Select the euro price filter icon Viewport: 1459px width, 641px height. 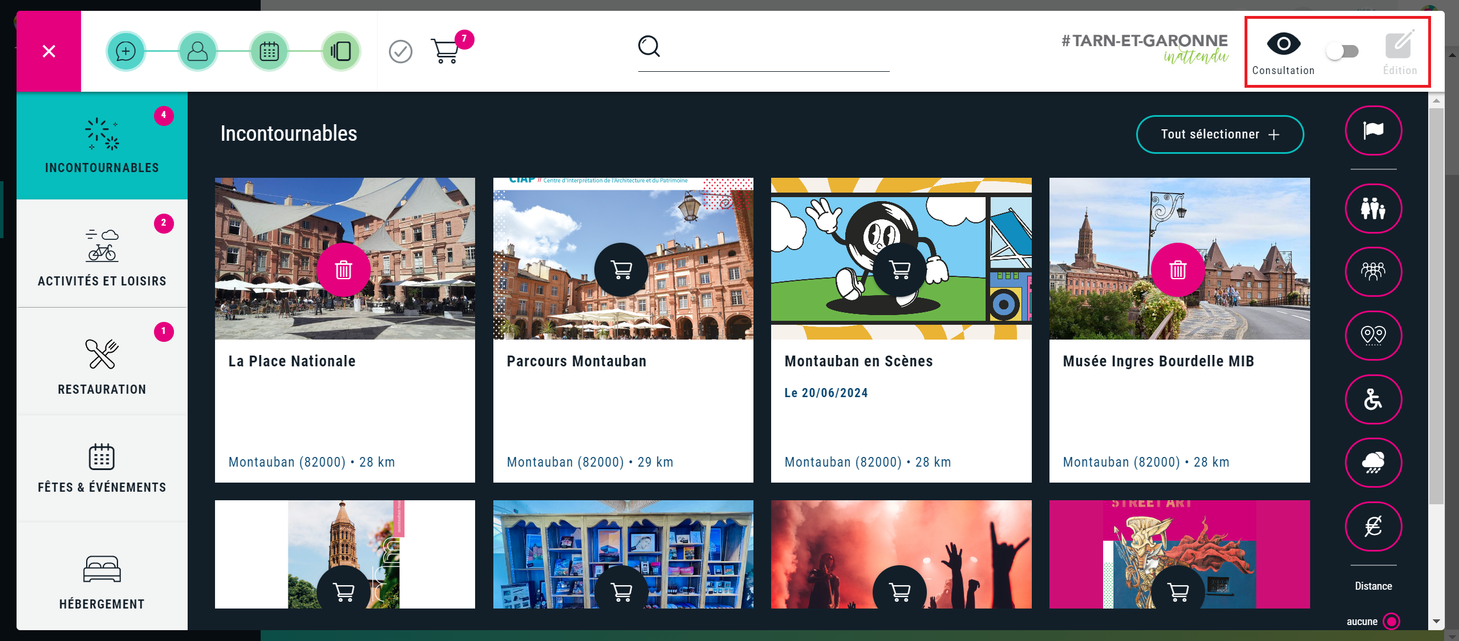[x=1373, y=526]
